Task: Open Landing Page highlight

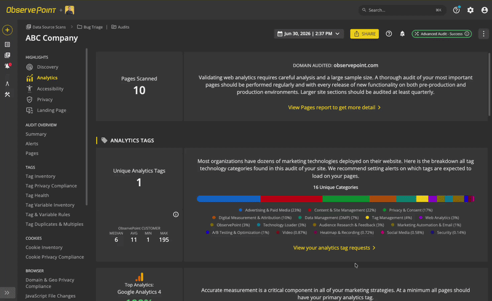Action: 52,111
